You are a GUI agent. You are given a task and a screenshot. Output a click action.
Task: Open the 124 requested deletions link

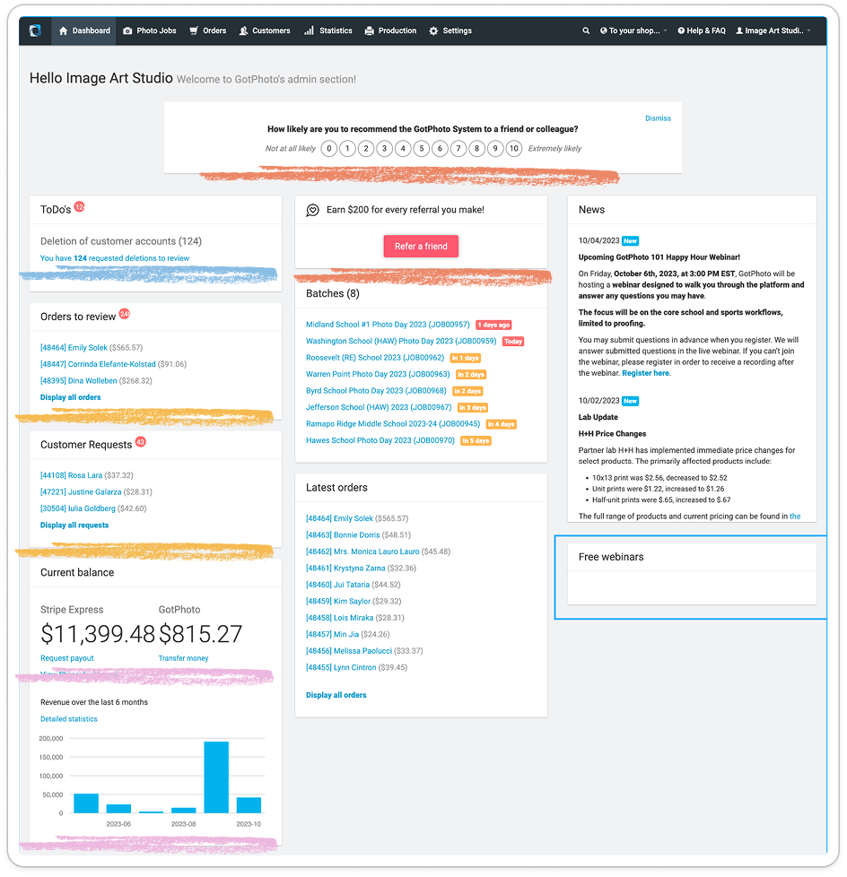[115, 258]
